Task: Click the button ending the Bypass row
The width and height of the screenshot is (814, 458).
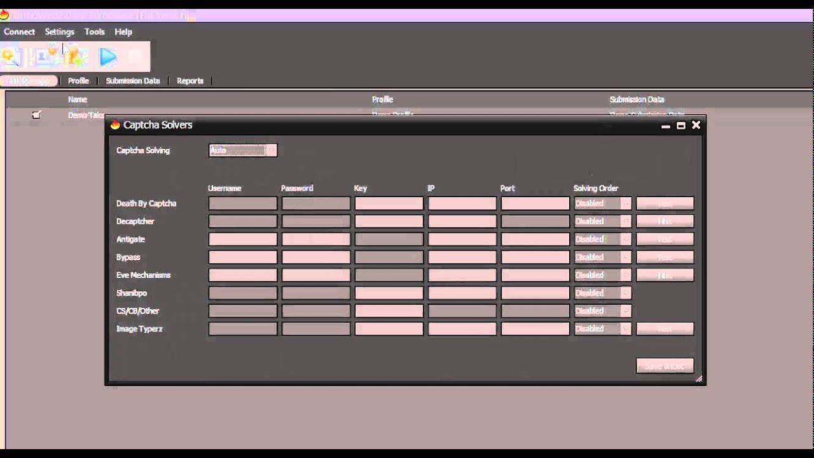Action: (665, 257)
